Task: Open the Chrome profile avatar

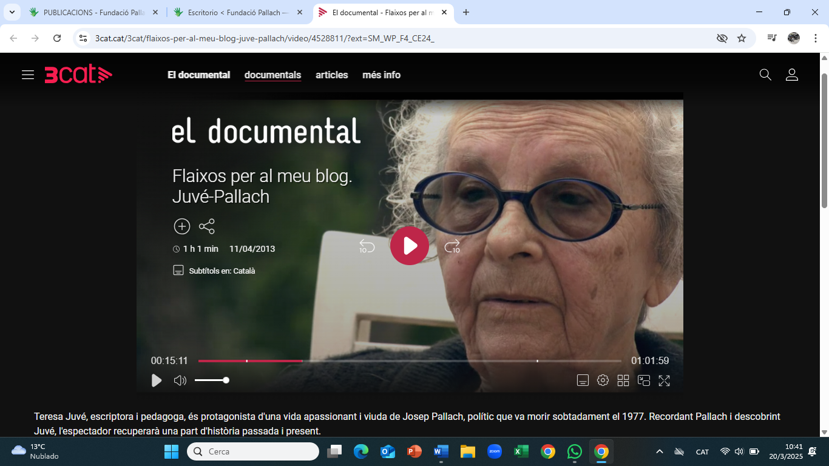Action: (794, 38)
